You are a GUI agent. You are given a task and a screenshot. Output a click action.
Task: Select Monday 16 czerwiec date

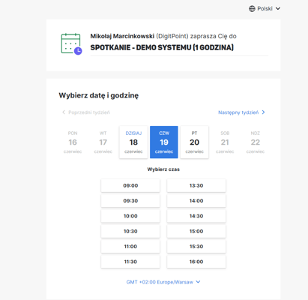pos(73,142)
